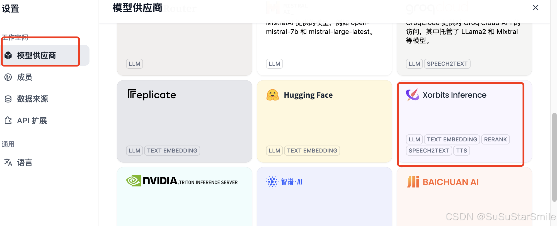Click the SPEECH2TEXT tag on the GroqCloud card
This screenshot has width=557, height=226.
point(447,64)
